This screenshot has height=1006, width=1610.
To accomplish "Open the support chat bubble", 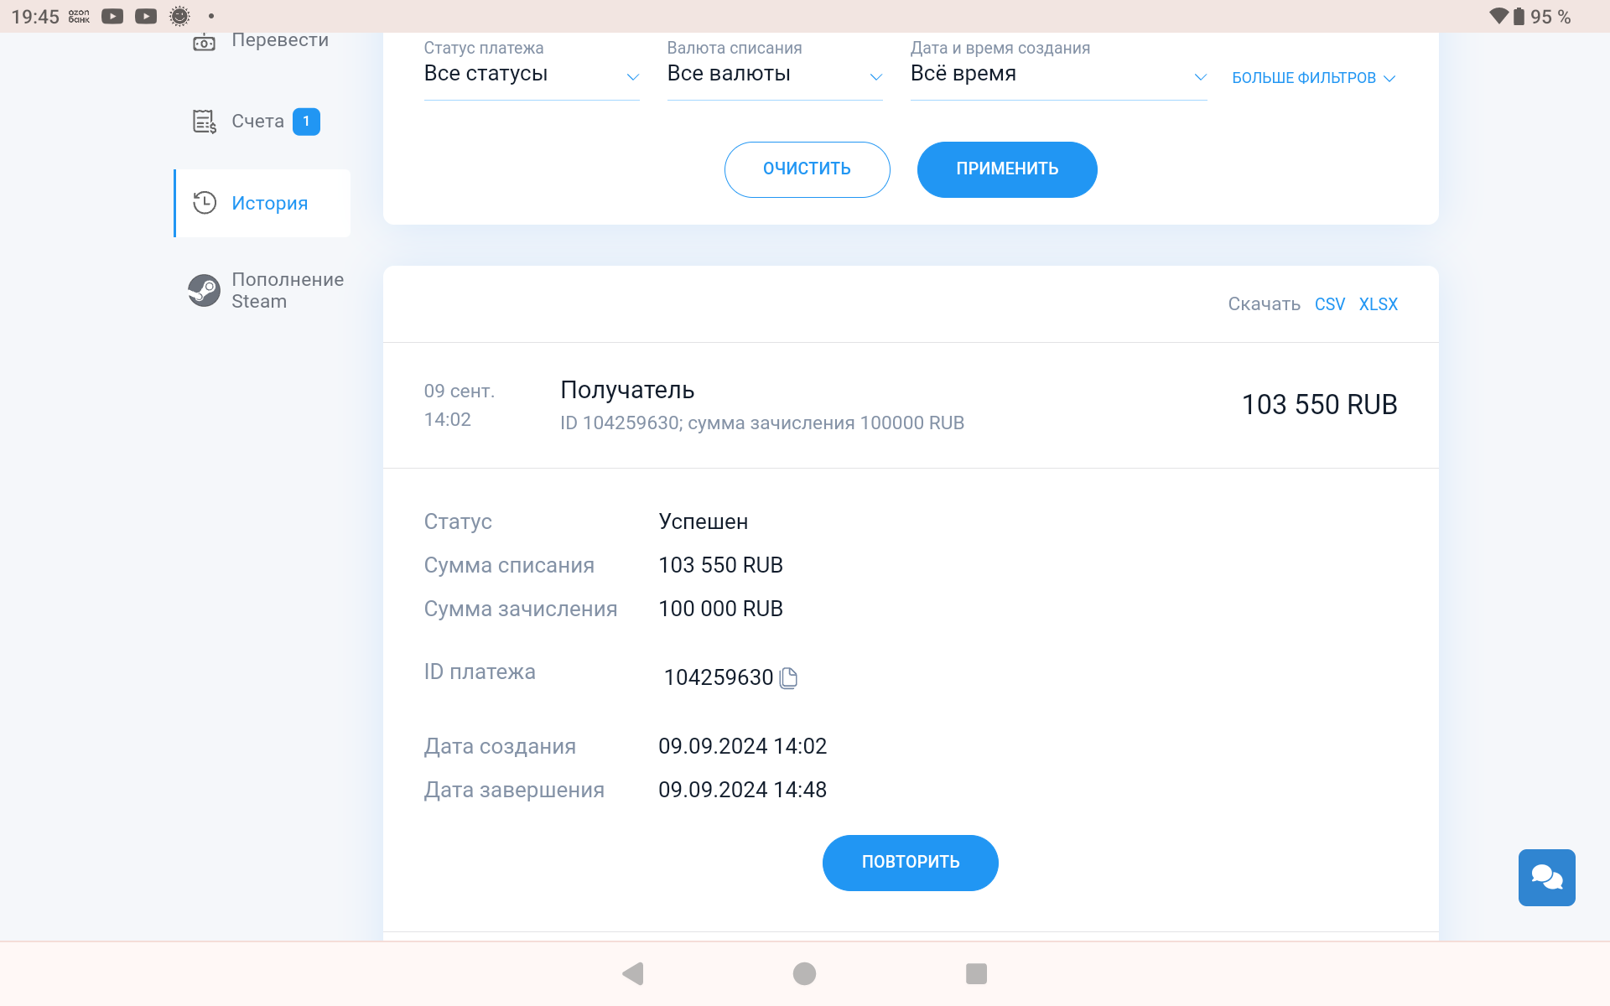I will (1546, 878).
